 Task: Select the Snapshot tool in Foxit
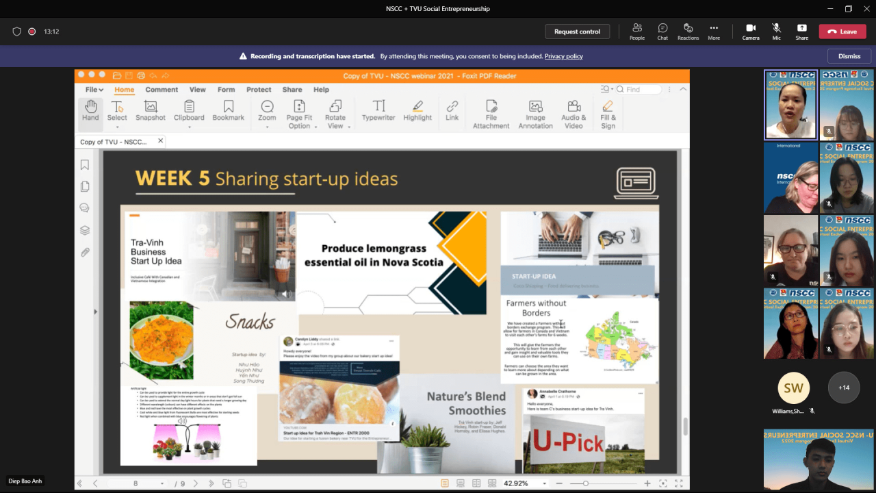point(151,111)
